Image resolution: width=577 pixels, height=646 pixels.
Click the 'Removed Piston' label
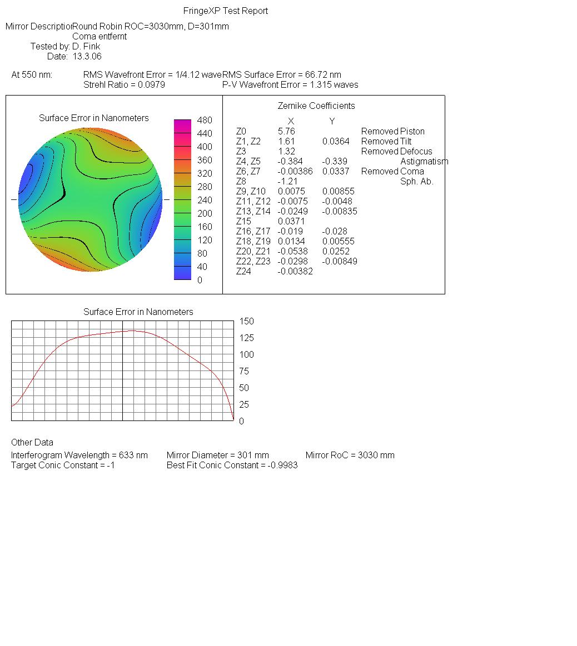pos(392,132)
